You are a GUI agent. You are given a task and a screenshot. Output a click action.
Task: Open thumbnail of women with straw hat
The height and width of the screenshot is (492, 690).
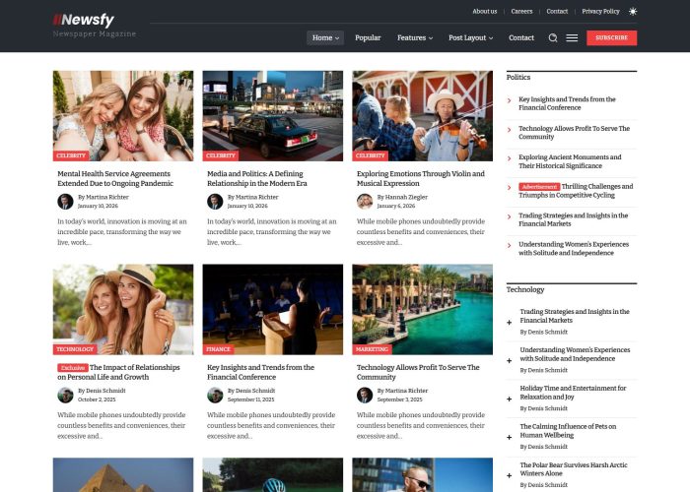point(123,309)
